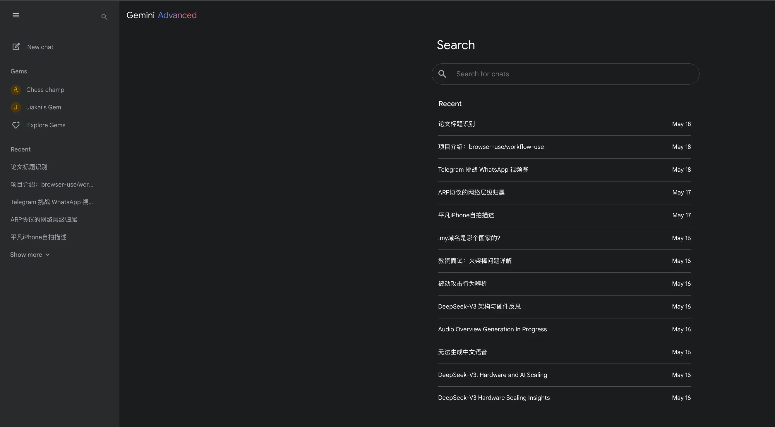Focus the Search for chats field
The height and width of the screenshot is (427, 775).
(565, 74)
